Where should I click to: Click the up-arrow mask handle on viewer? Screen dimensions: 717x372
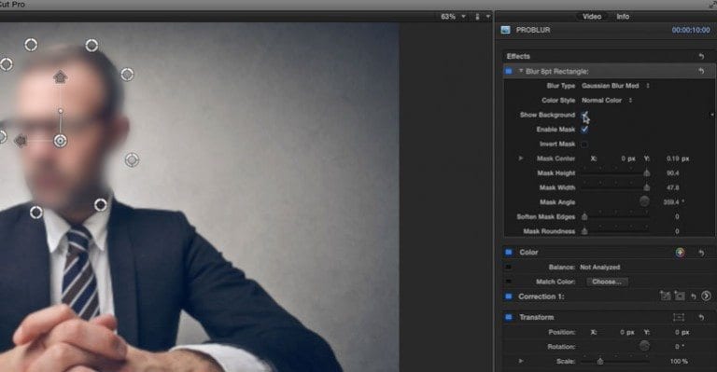pyautogui.click(x=60, y=76)
